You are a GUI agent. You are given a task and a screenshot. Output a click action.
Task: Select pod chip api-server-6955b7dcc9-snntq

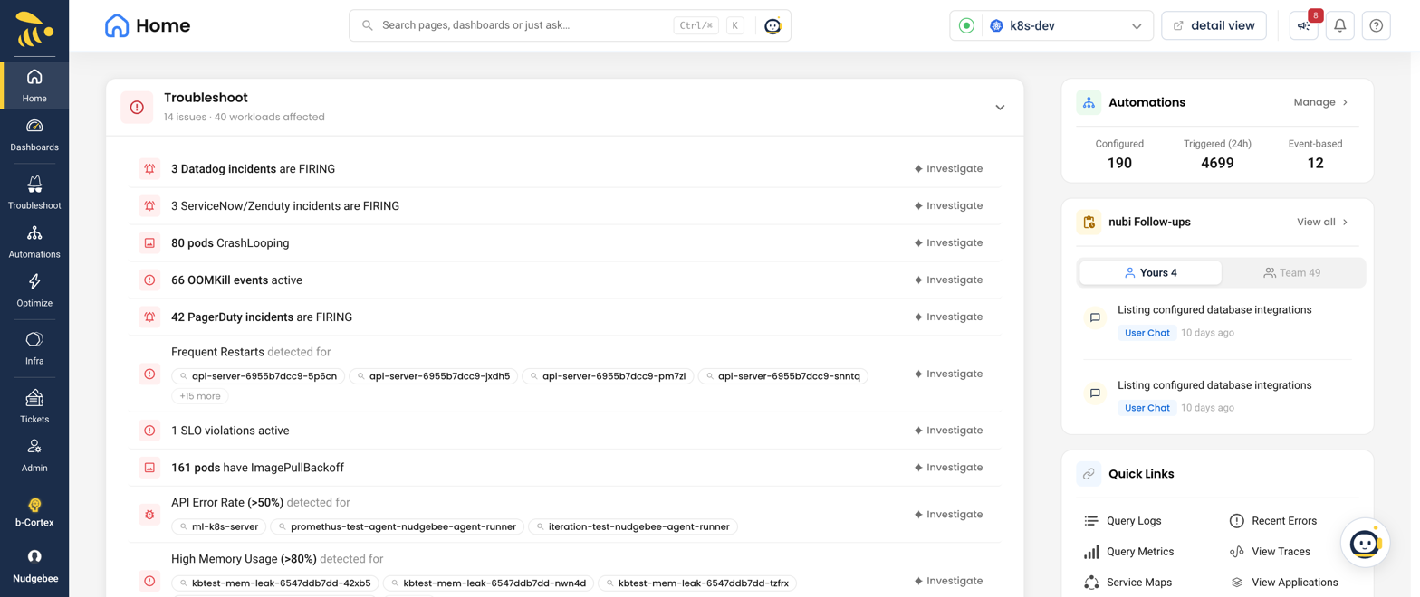click(x=783, y=375)
